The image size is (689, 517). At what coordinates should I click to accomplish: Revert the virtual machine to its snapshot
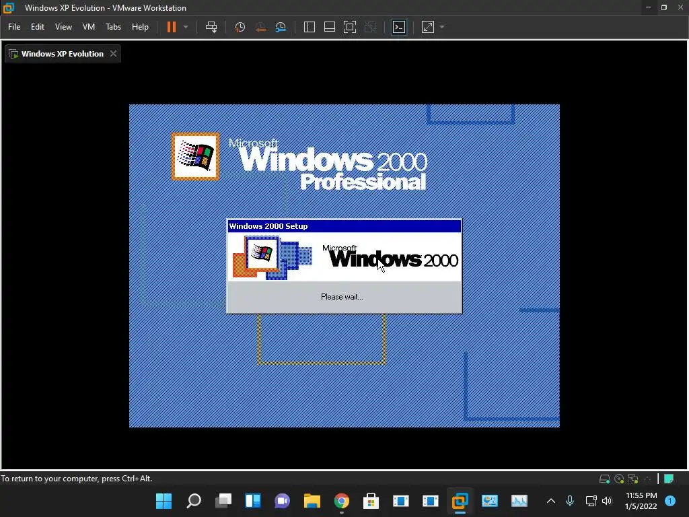(260, 27)
